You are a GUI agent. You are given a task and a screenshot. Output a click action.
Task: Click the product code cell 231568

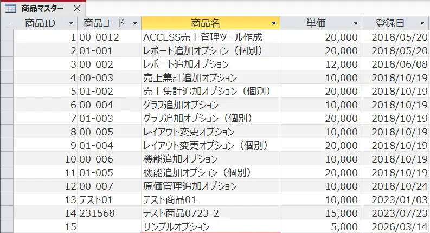pyautogui.click(x=109, y=213)
